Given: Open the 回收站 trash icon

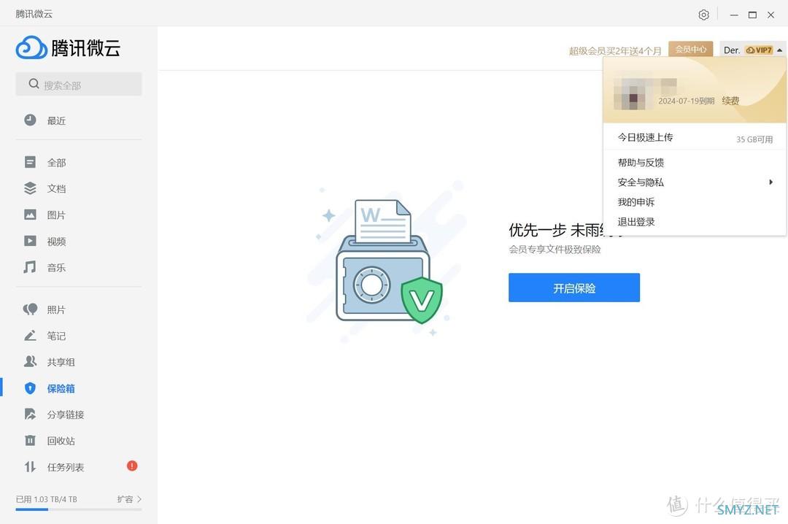Looking at the screenshot, I should point(30,441).
